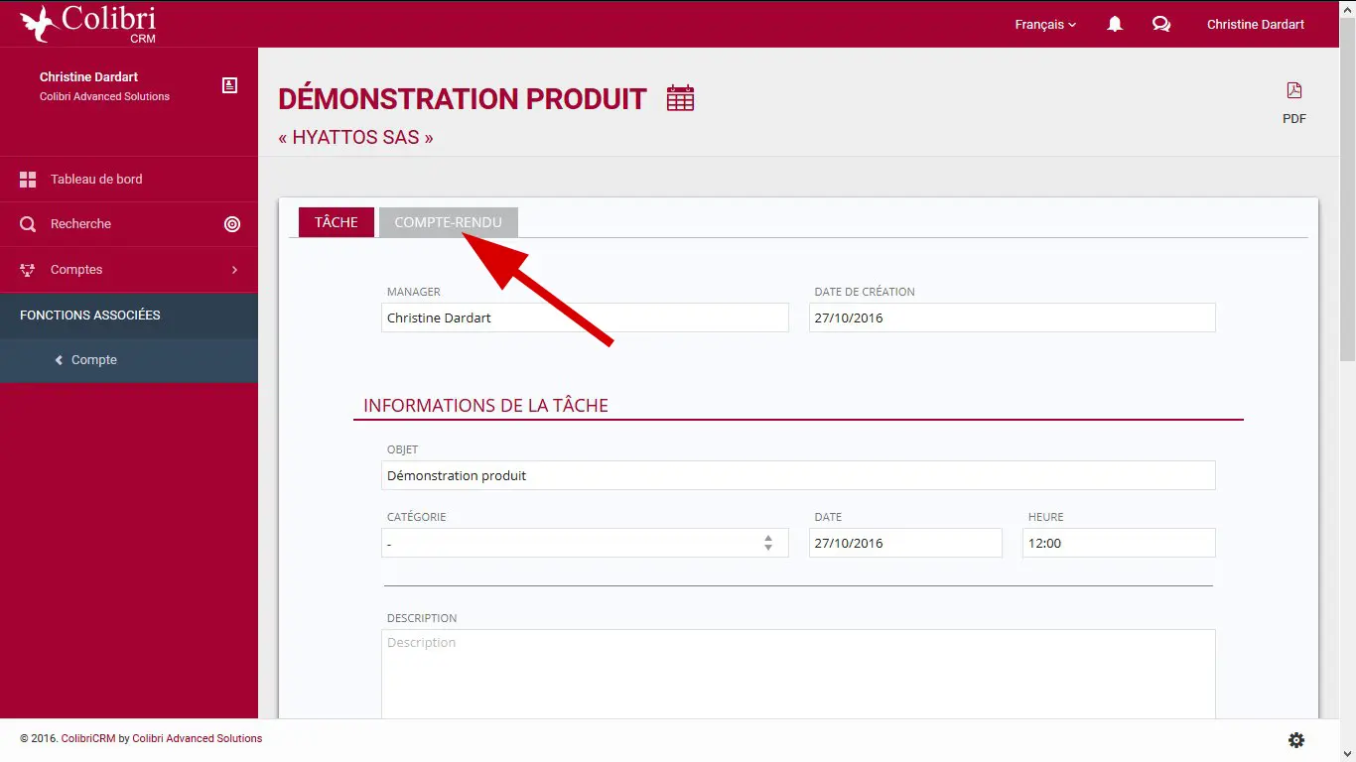The width and height of the screenshot is (1356, 762).
Task: Click the Date field showing 27/10/2016
Action: (x=905, y=543)
